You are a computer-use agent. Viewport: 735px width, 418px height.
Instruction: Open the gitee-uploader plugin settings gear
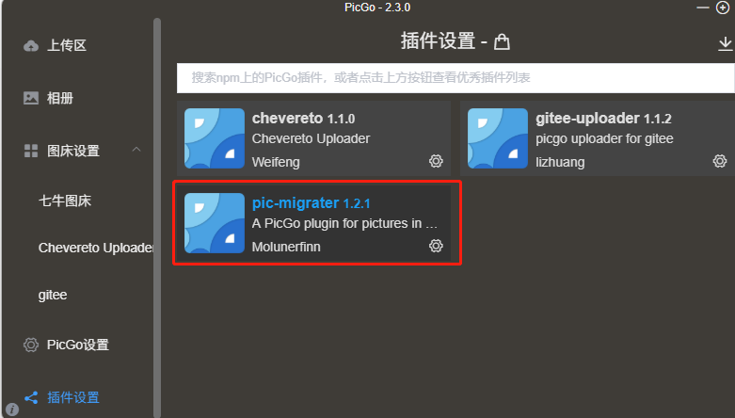pos(720,161)
